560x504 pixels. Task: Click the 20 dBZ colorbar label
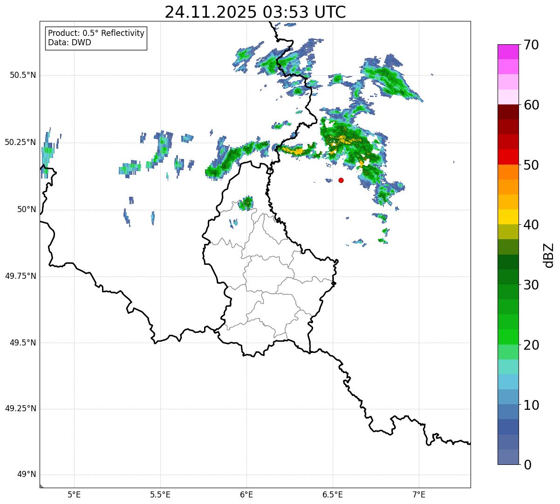pos(531,345)
